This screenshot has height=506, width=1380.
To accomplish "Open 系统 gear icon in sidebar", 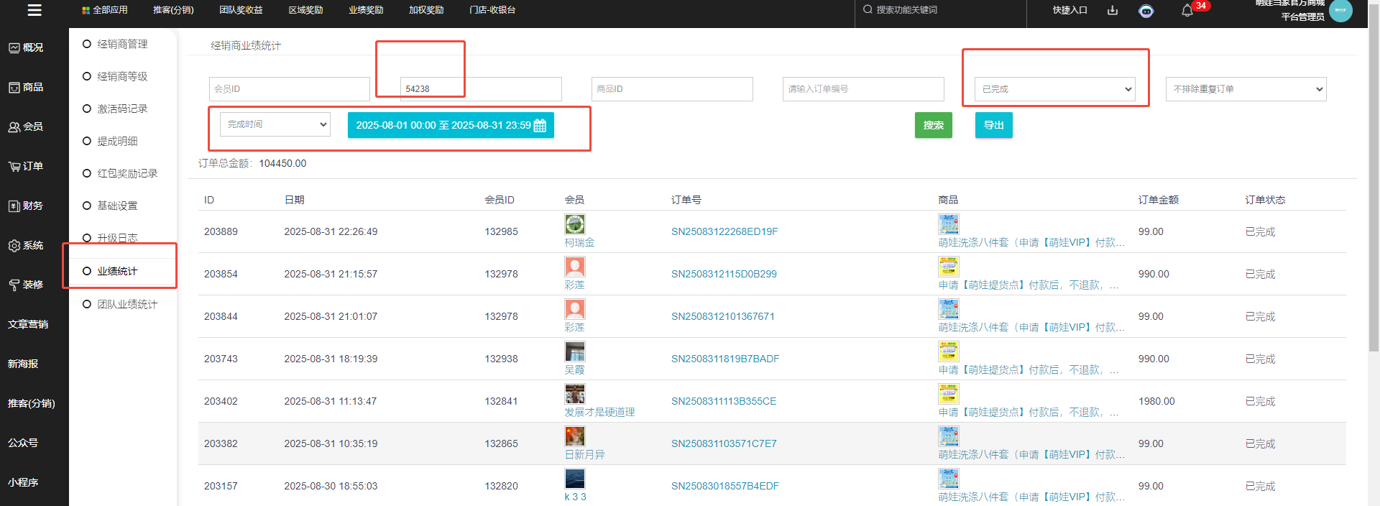I will click(x=14, y=246).
